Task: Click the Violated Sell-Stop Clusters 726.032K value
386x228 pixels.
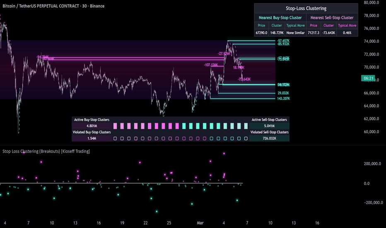Action: (x=269, y=138)
